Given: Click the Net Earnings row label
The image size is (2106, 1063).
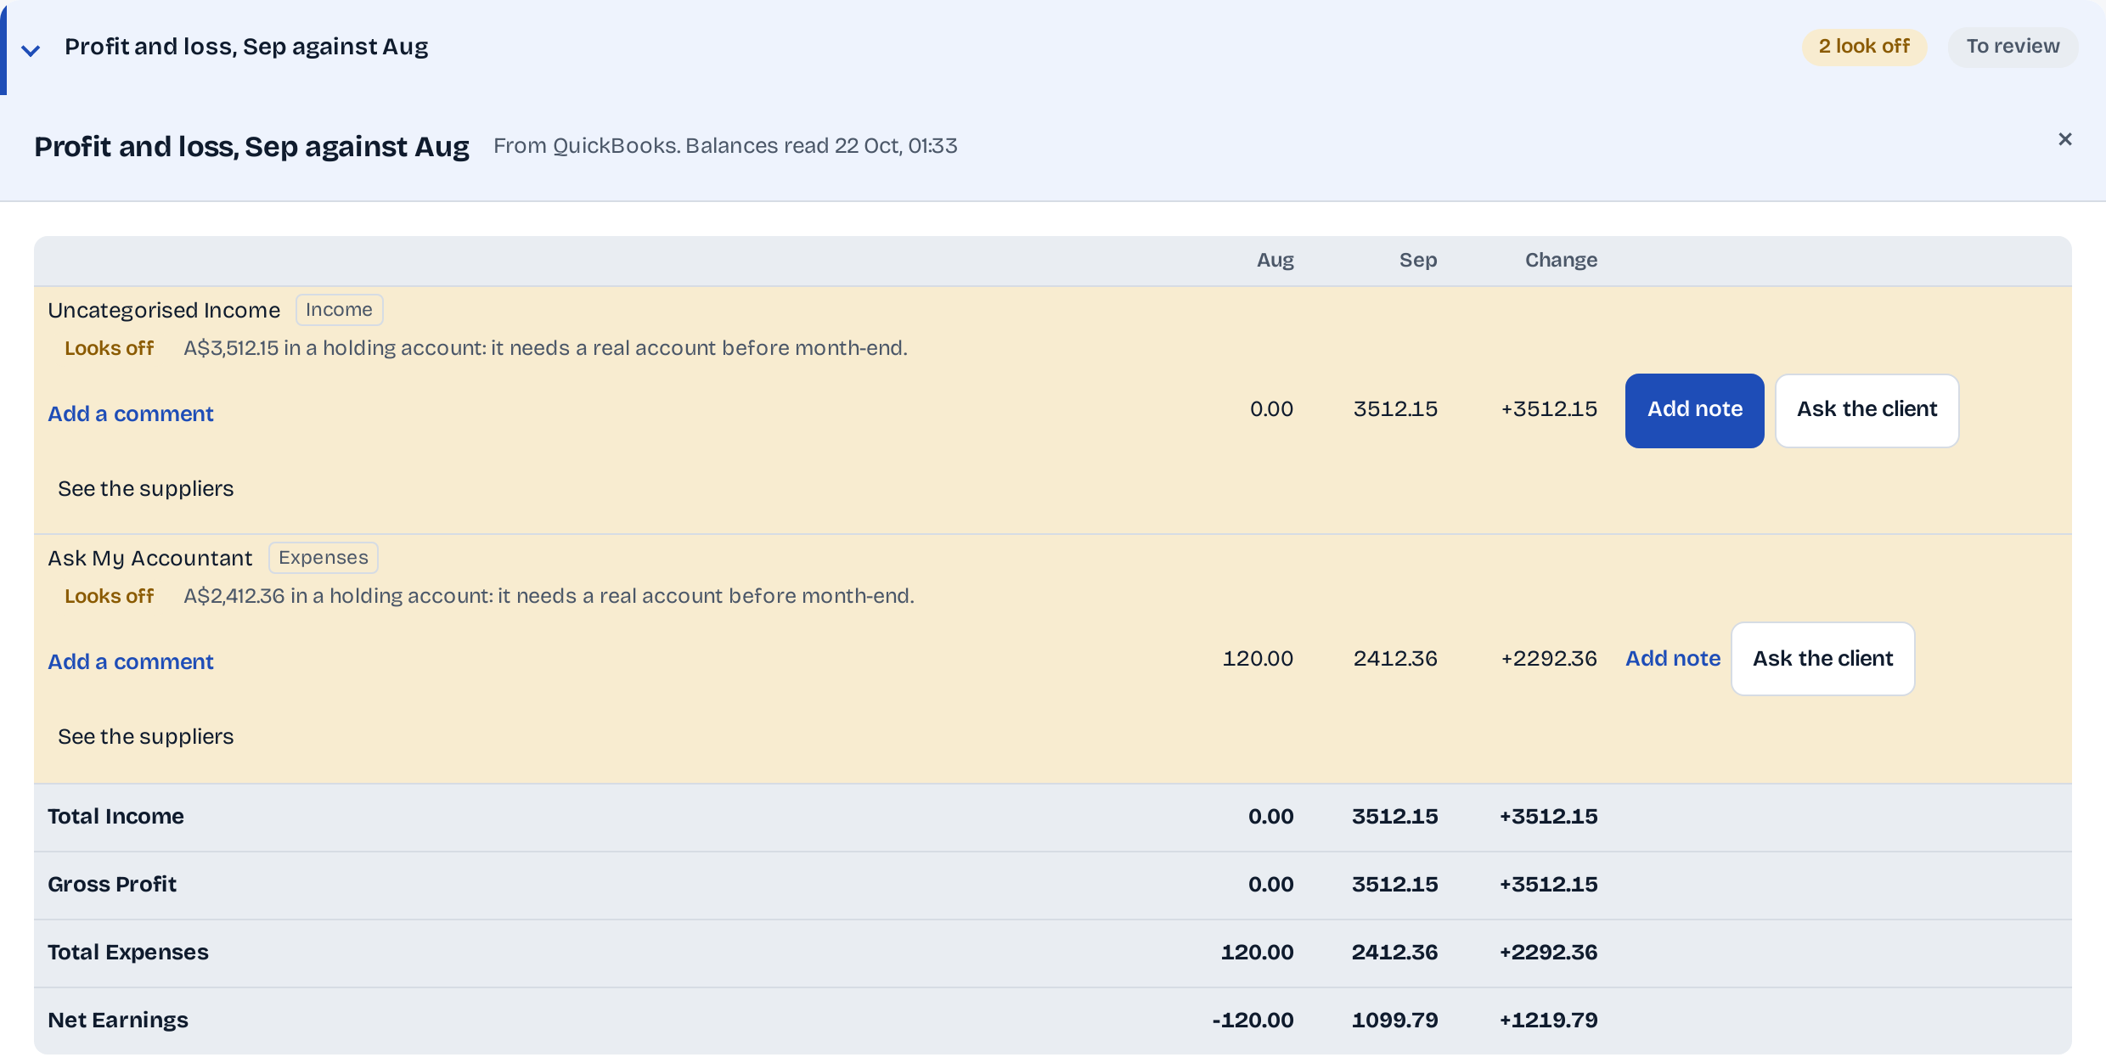Looking at the screenshot, I should pyautogui.click(x=118, y=1020).
